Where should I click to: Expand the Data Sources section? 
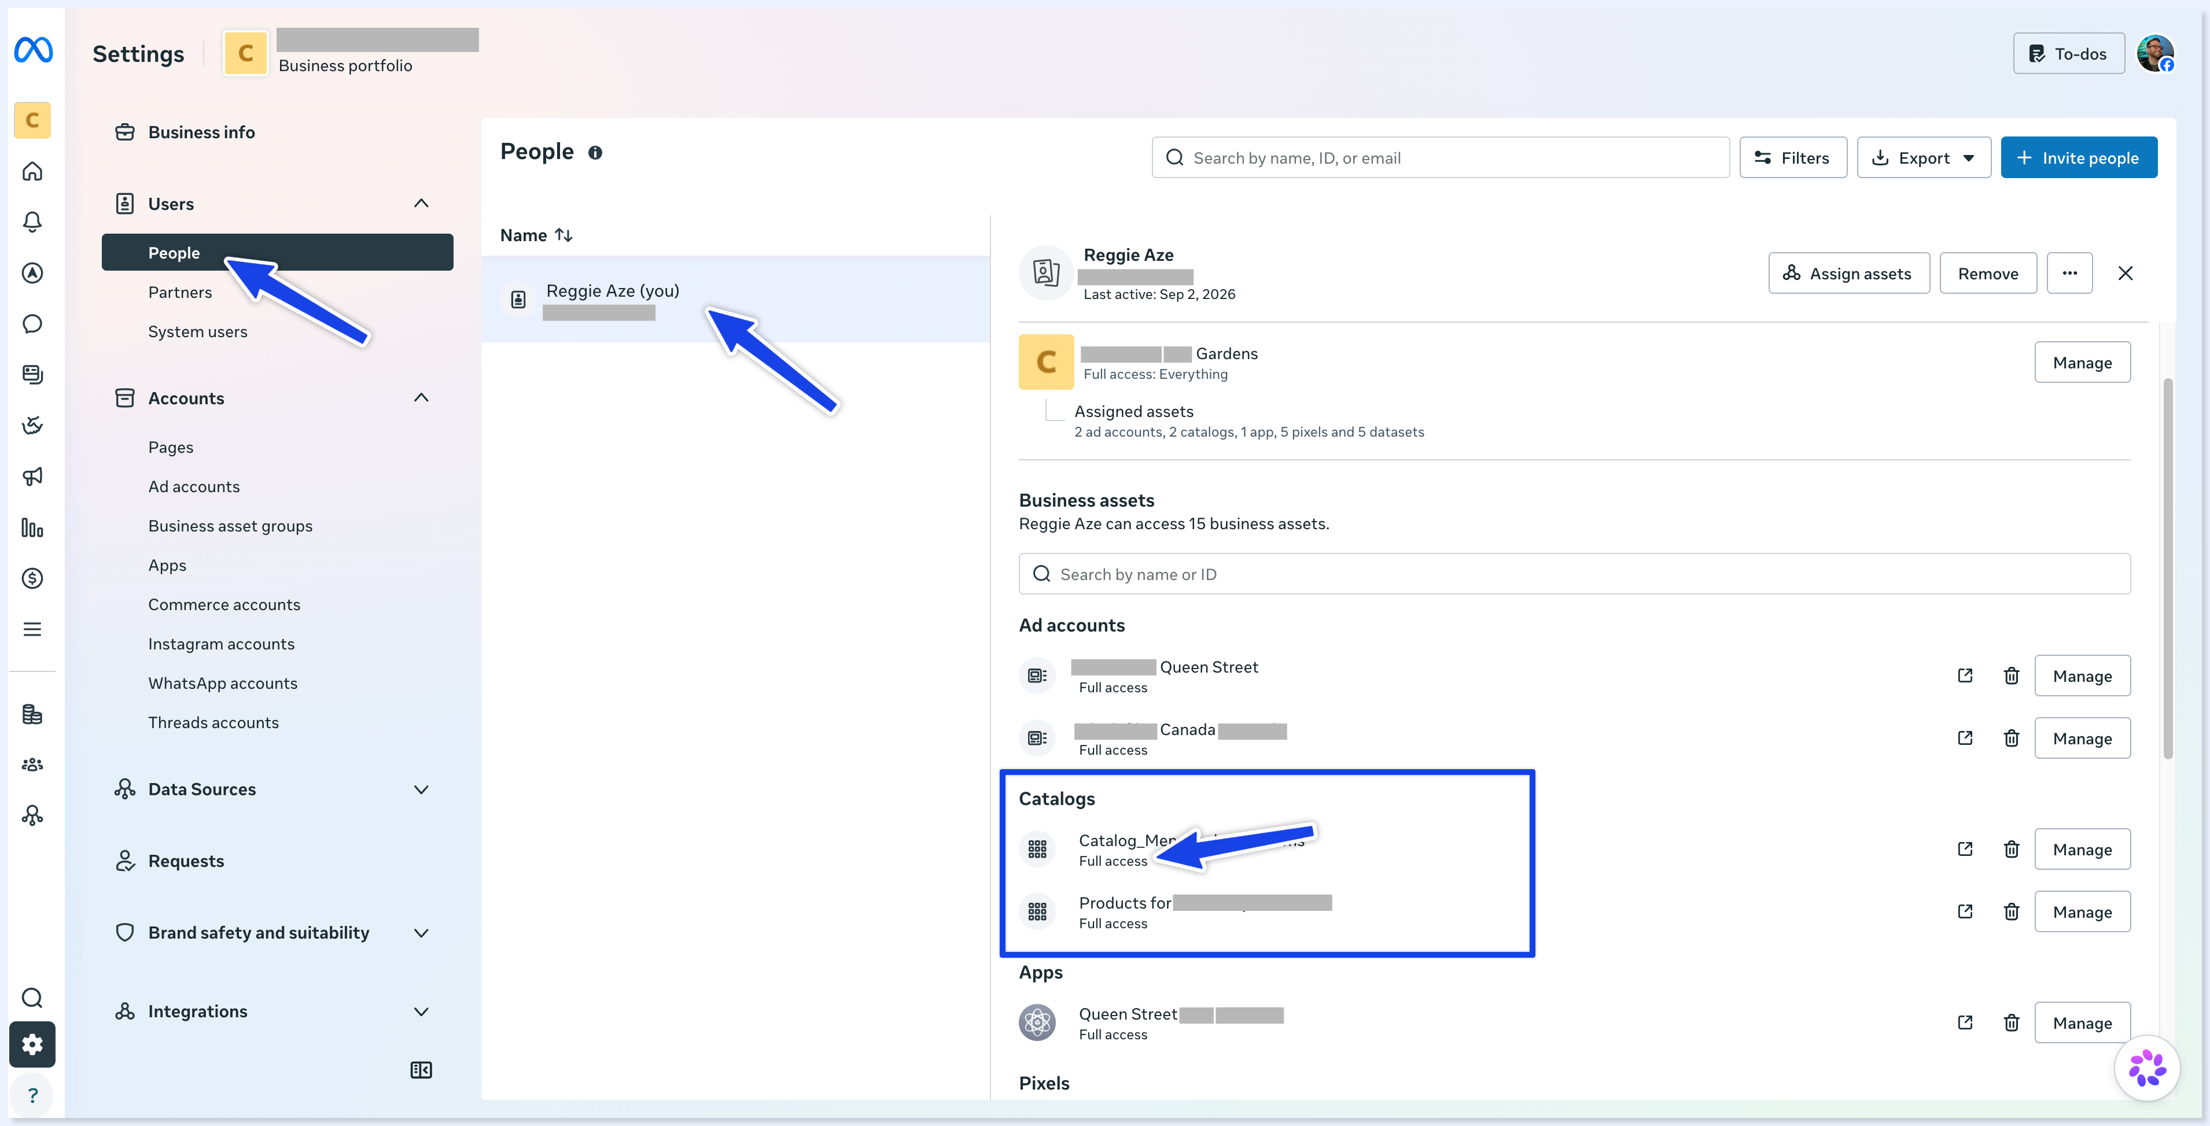pos(421,789)
